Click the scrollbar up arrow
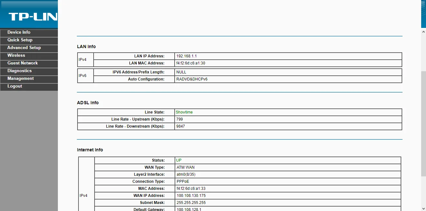This screenshot has height=211, width=426. point(423,32)
